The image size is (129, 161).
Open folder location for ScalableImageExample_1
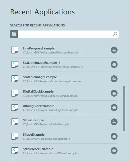tap(114, 64)
